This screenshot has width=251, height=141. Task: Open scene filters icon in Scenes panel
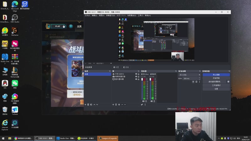(x=91, y=105)
